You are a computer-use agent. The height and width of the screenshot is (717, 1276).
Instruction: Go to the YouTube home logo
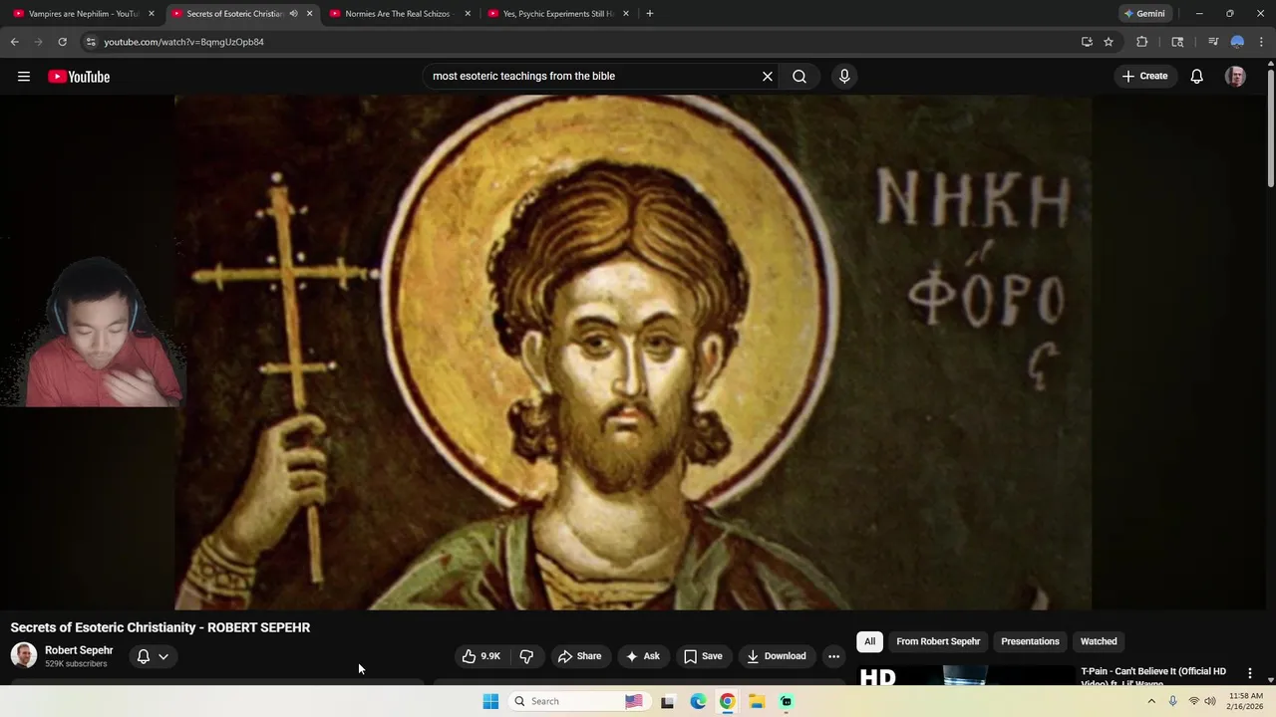pos(79,77)
